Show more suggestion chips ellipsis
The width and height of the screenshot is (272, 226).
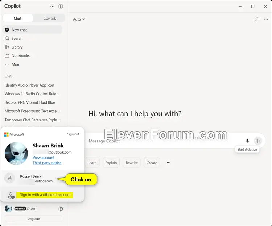168,163
